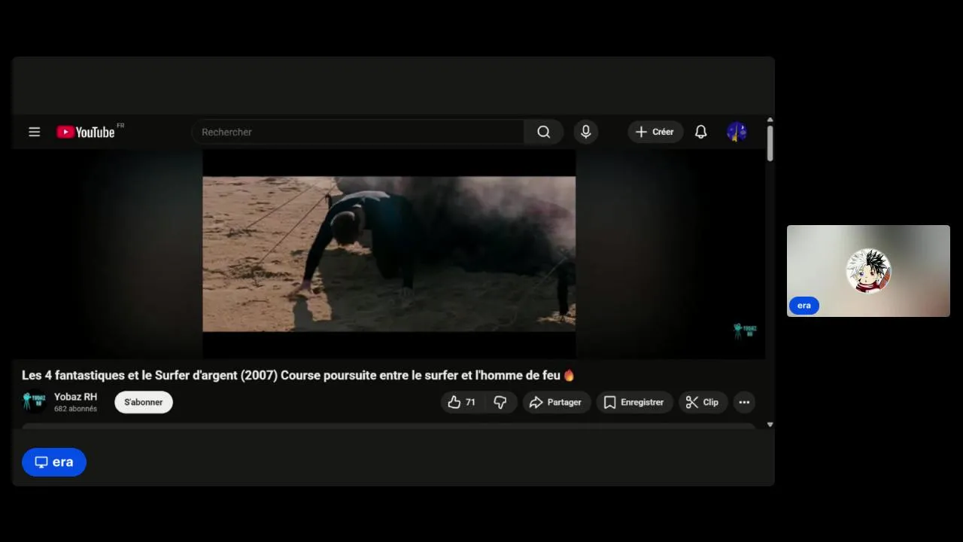Click the 682 abonnés subscriber count
The image size is (963, 542).
(75, 409)
